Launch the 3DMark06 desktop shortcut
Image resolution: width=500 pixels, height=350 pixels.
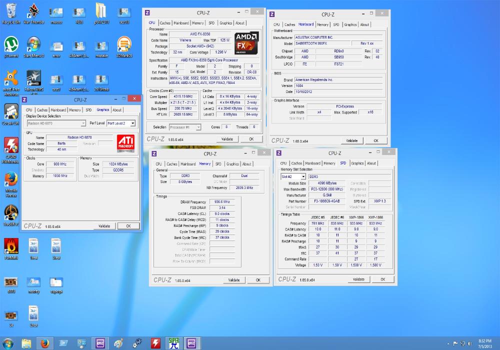124,47
